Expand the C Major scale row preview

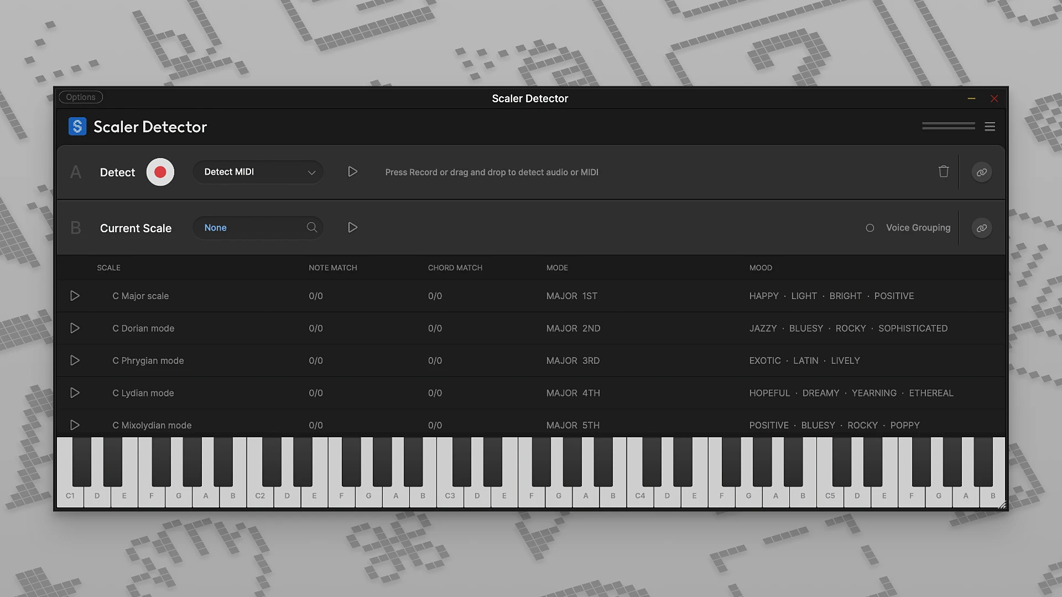point(75,296)
